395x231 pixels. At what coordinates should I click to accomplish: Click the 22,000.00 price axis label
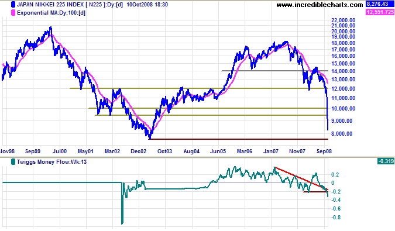tap(344, 20)
